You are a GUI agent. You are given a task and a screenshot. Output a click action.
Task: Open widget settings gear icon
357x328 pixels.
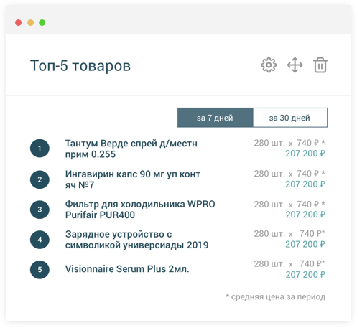coord(269,65)
